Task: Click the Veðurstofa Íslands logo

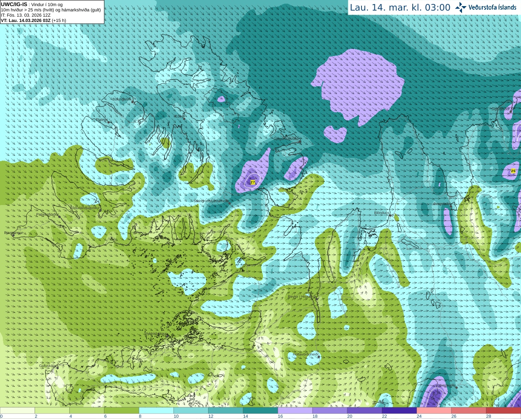Action: pos(486,7)
